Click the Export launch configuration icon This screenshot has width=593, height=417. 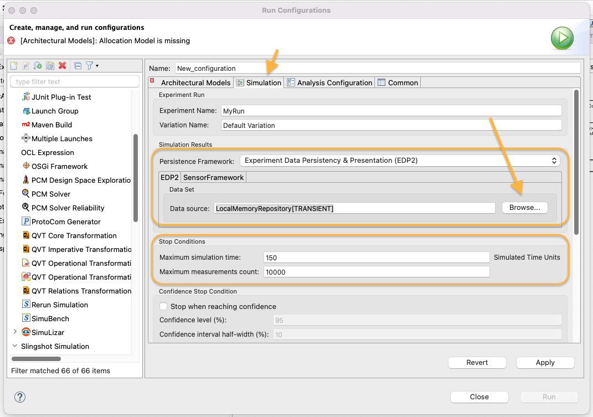tap(38, 66)
